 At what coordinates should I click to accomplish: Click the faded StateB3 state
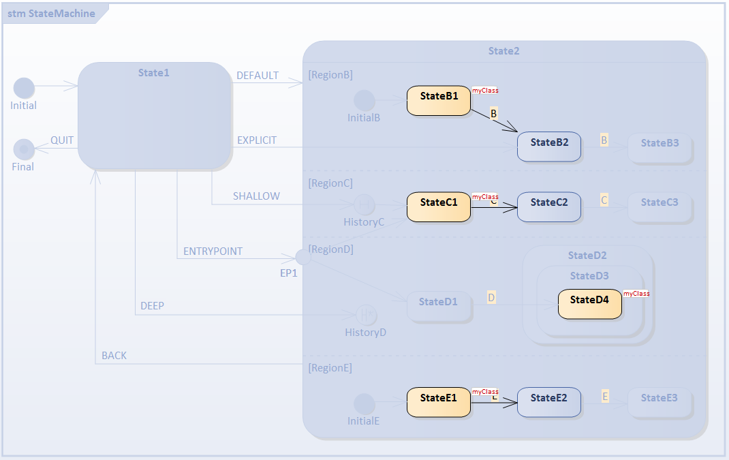(x=660, y=147)
